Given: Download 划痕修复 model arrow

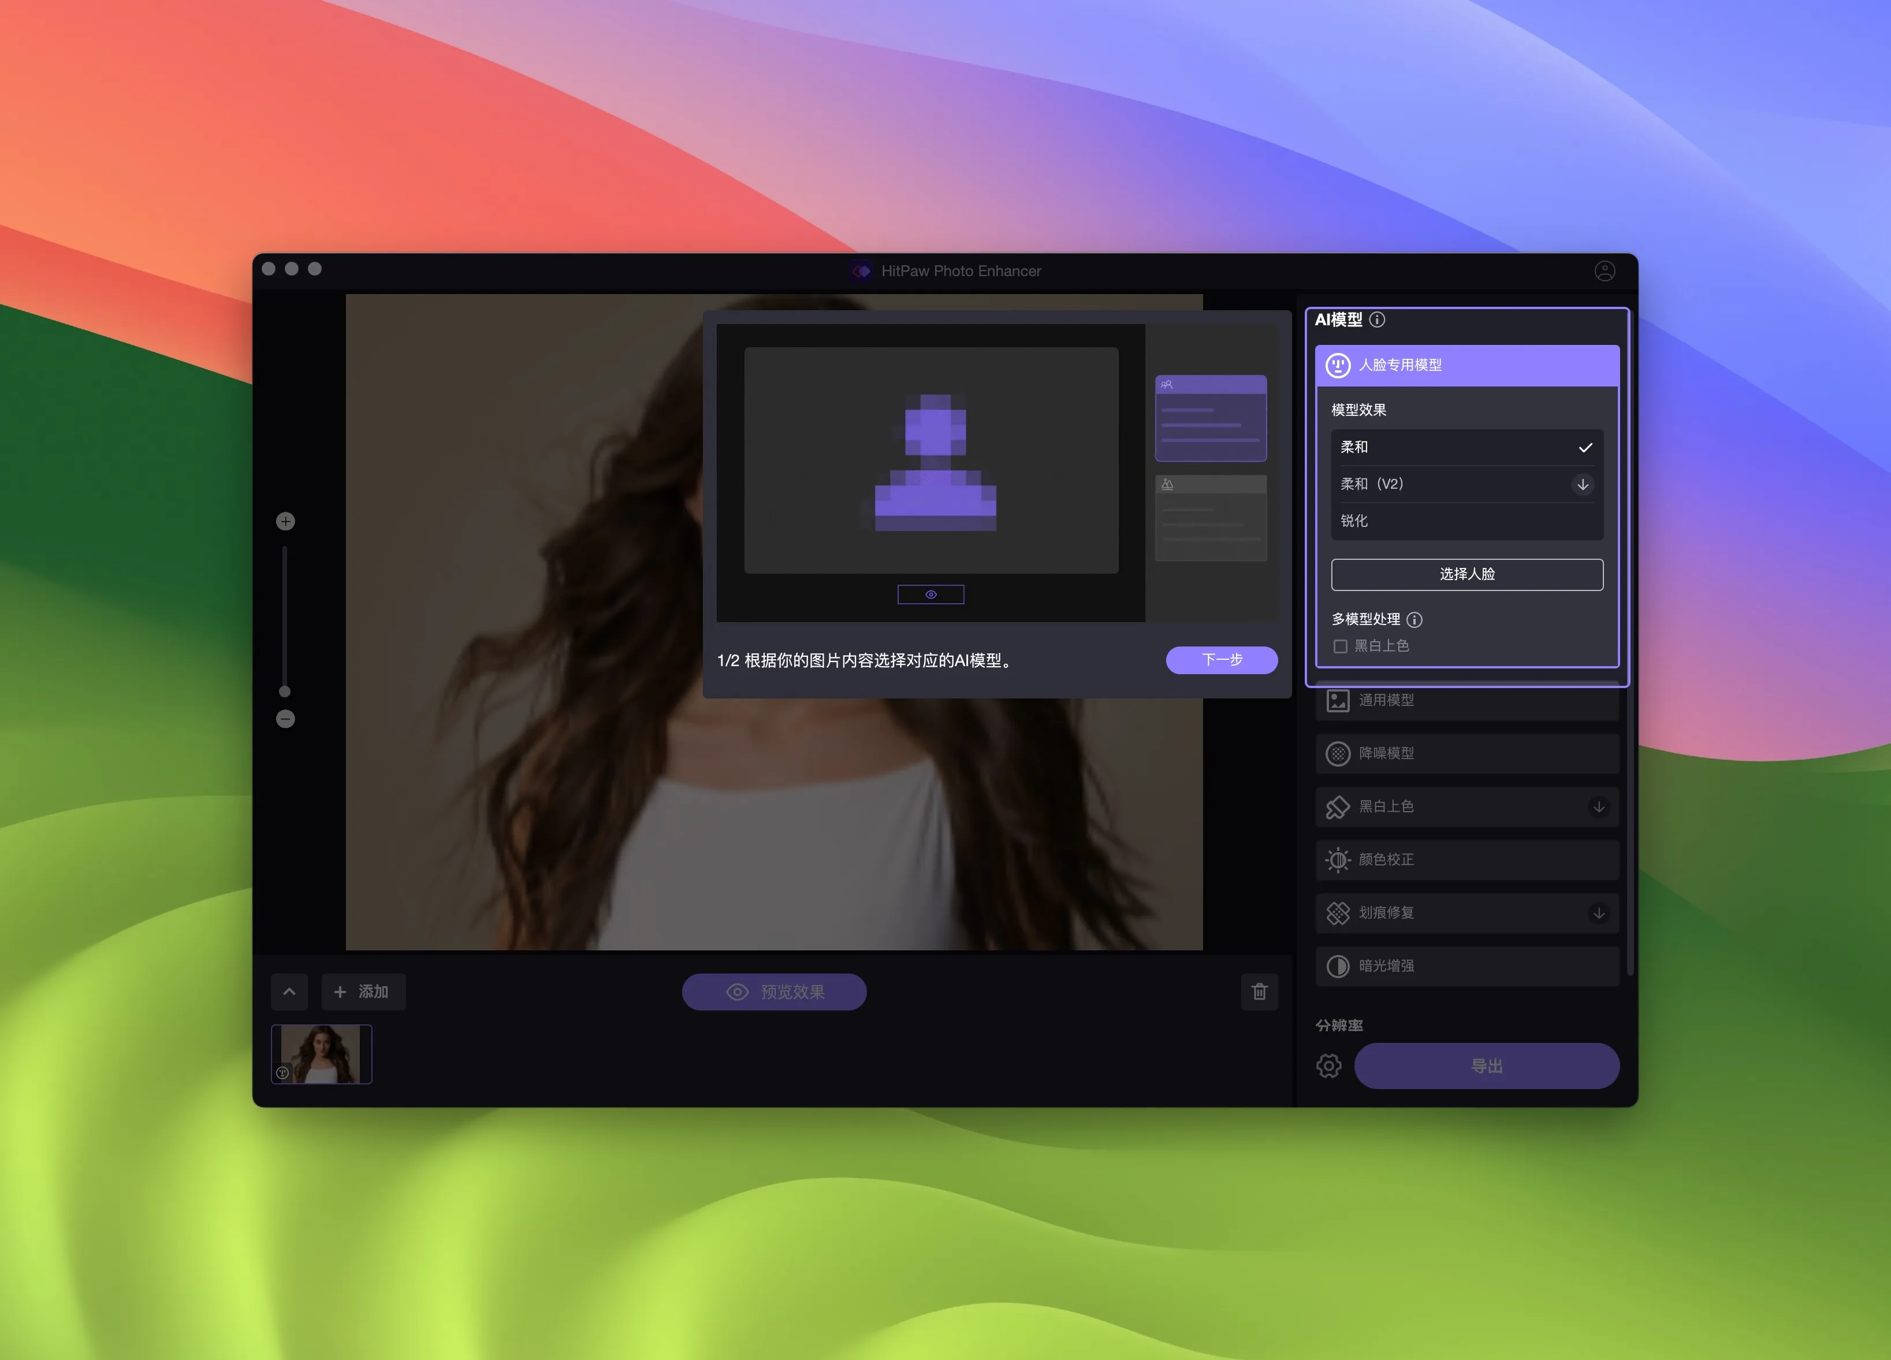Looking at the screenshot, I should 1598,913.
